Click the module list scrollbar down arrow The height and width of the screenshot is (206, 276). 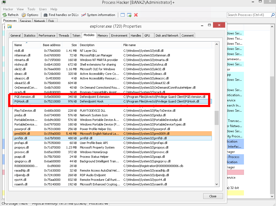[x=217, y=184]
